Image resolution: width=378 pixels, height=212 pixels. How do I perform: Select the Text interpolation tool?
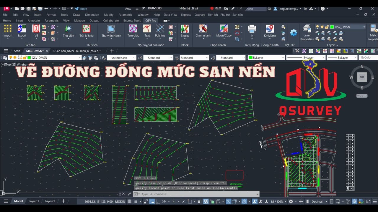pyautogui.click(x=147, y=31)
